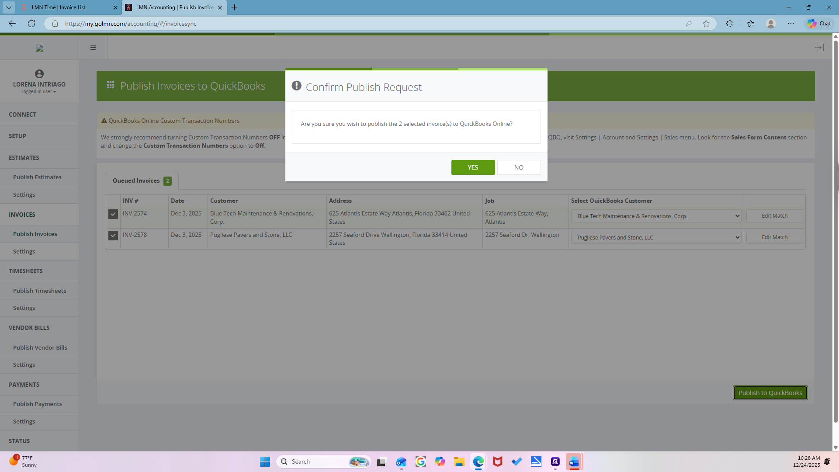839x472 pixels.
Task: Uncheck the INV-2574 invoice checkbox
Action: click(x=113, y=214)
